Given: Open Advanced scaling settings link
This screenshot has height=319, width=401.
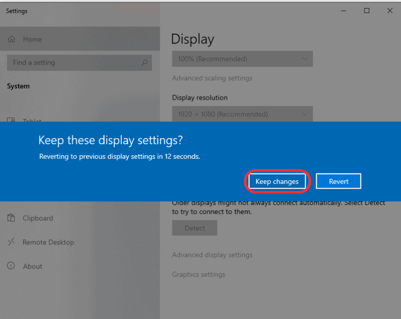Looking at the screenshot, I should pos(212,78).
